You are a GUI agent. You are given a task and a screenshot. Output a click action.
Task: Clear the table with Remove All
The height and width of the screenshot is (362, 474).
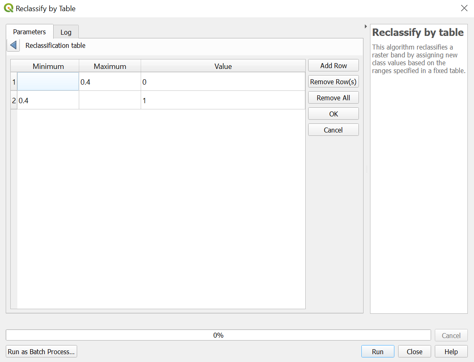[x=333, y=98]
